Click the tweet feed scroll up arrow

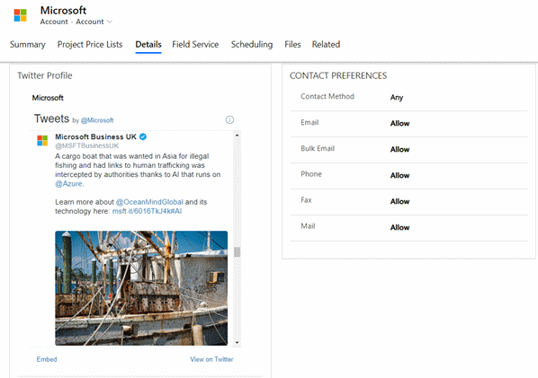pyautogui.click(x=237, y=136)
